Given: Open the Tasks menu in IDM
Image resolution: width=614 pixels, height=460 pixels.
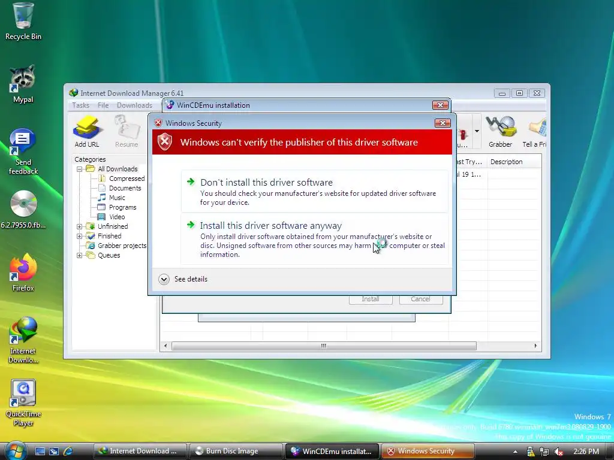Looking at the screenshot, I should [x=81, y=105].
